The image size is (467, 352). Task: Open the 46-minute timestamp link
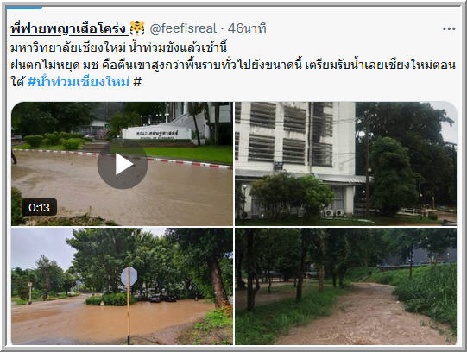pos(247,28)
